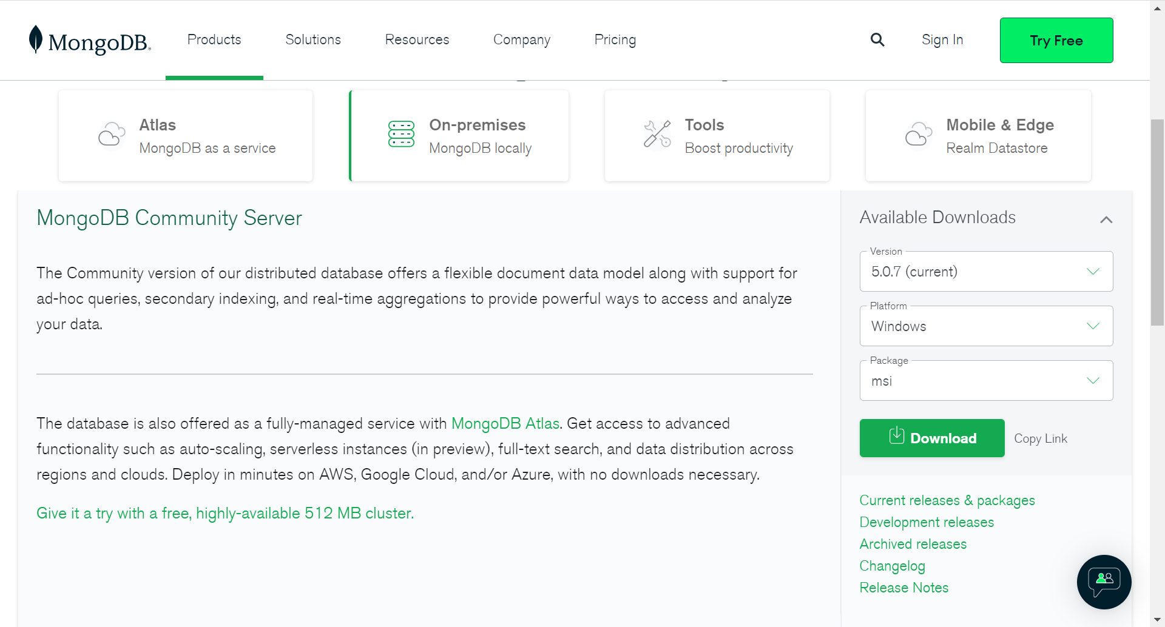The image size is (1165, 627).
Task: Click the download arrow icon in Download button
Action: [x=896, y=435]
